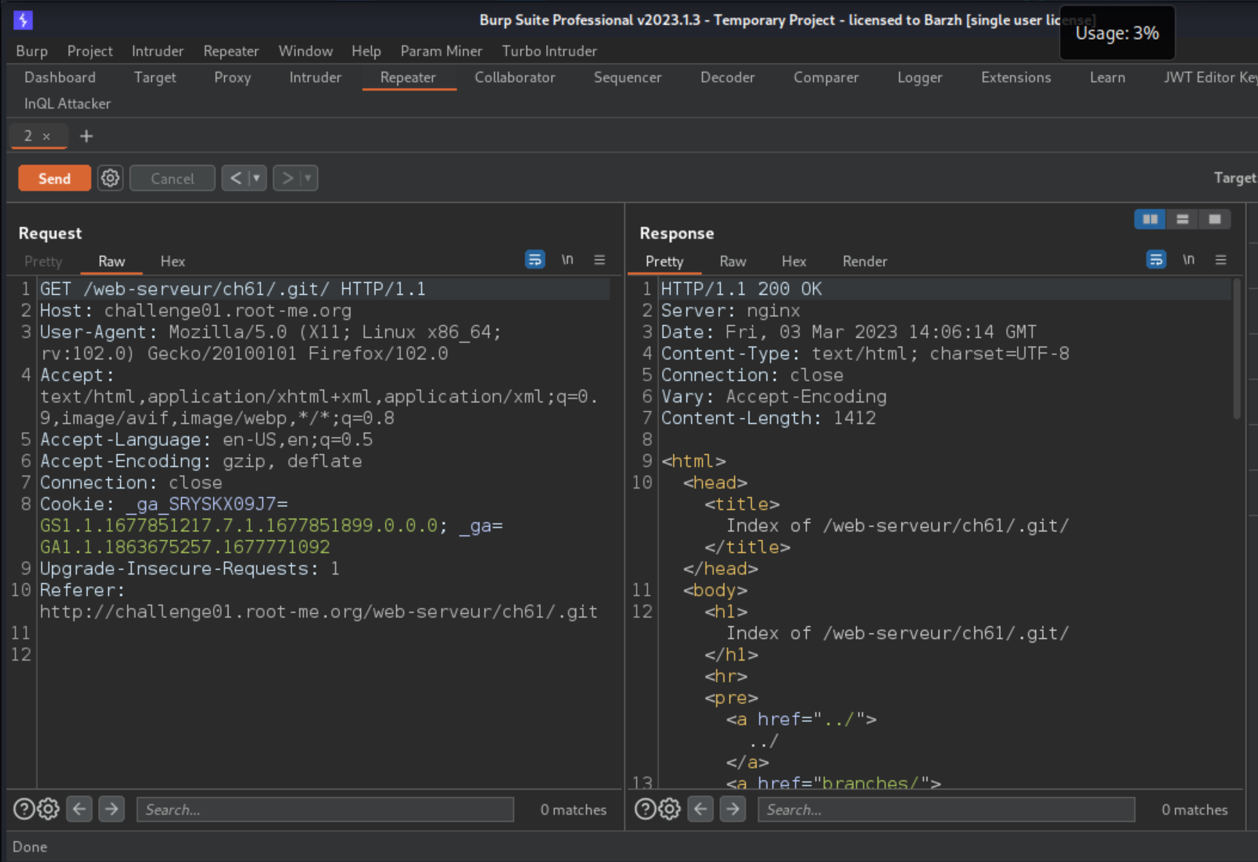Switch to the Comparer tab
Screen dimensions: 1258x862
pyautogui.click(x=826, y=77)
